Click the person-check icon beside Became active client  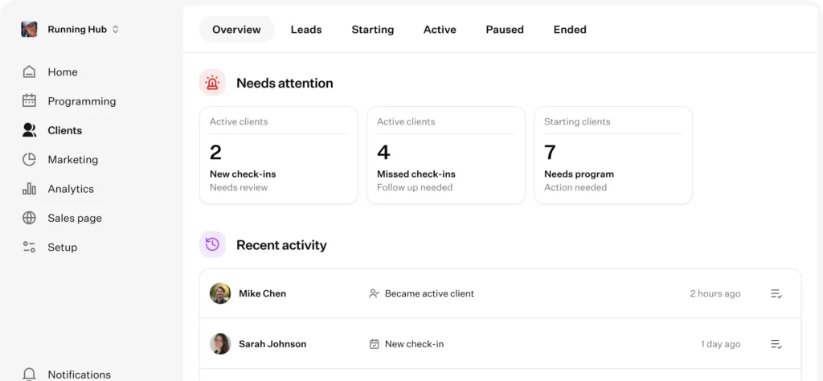[374, 293]
